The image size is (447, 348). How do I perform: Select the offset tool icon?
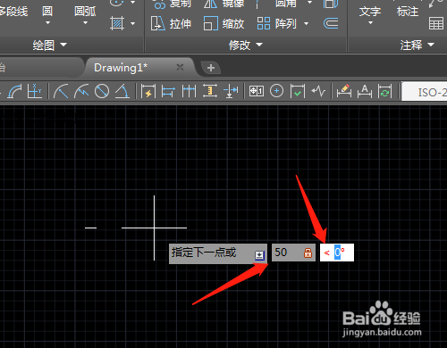click(x=331, y=23)
